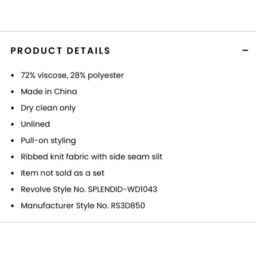256x256 pixels.
Task: Click the "Dry clean only" care line
Action: pyautogui.click(x=48, y=108)
